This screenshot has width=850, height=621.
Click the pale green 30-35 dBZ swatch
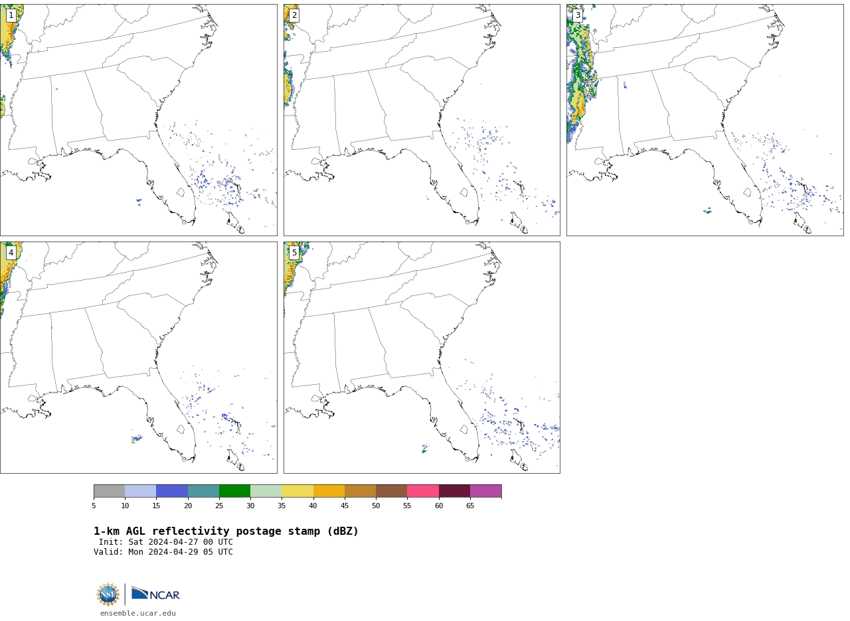coord(266,491)
